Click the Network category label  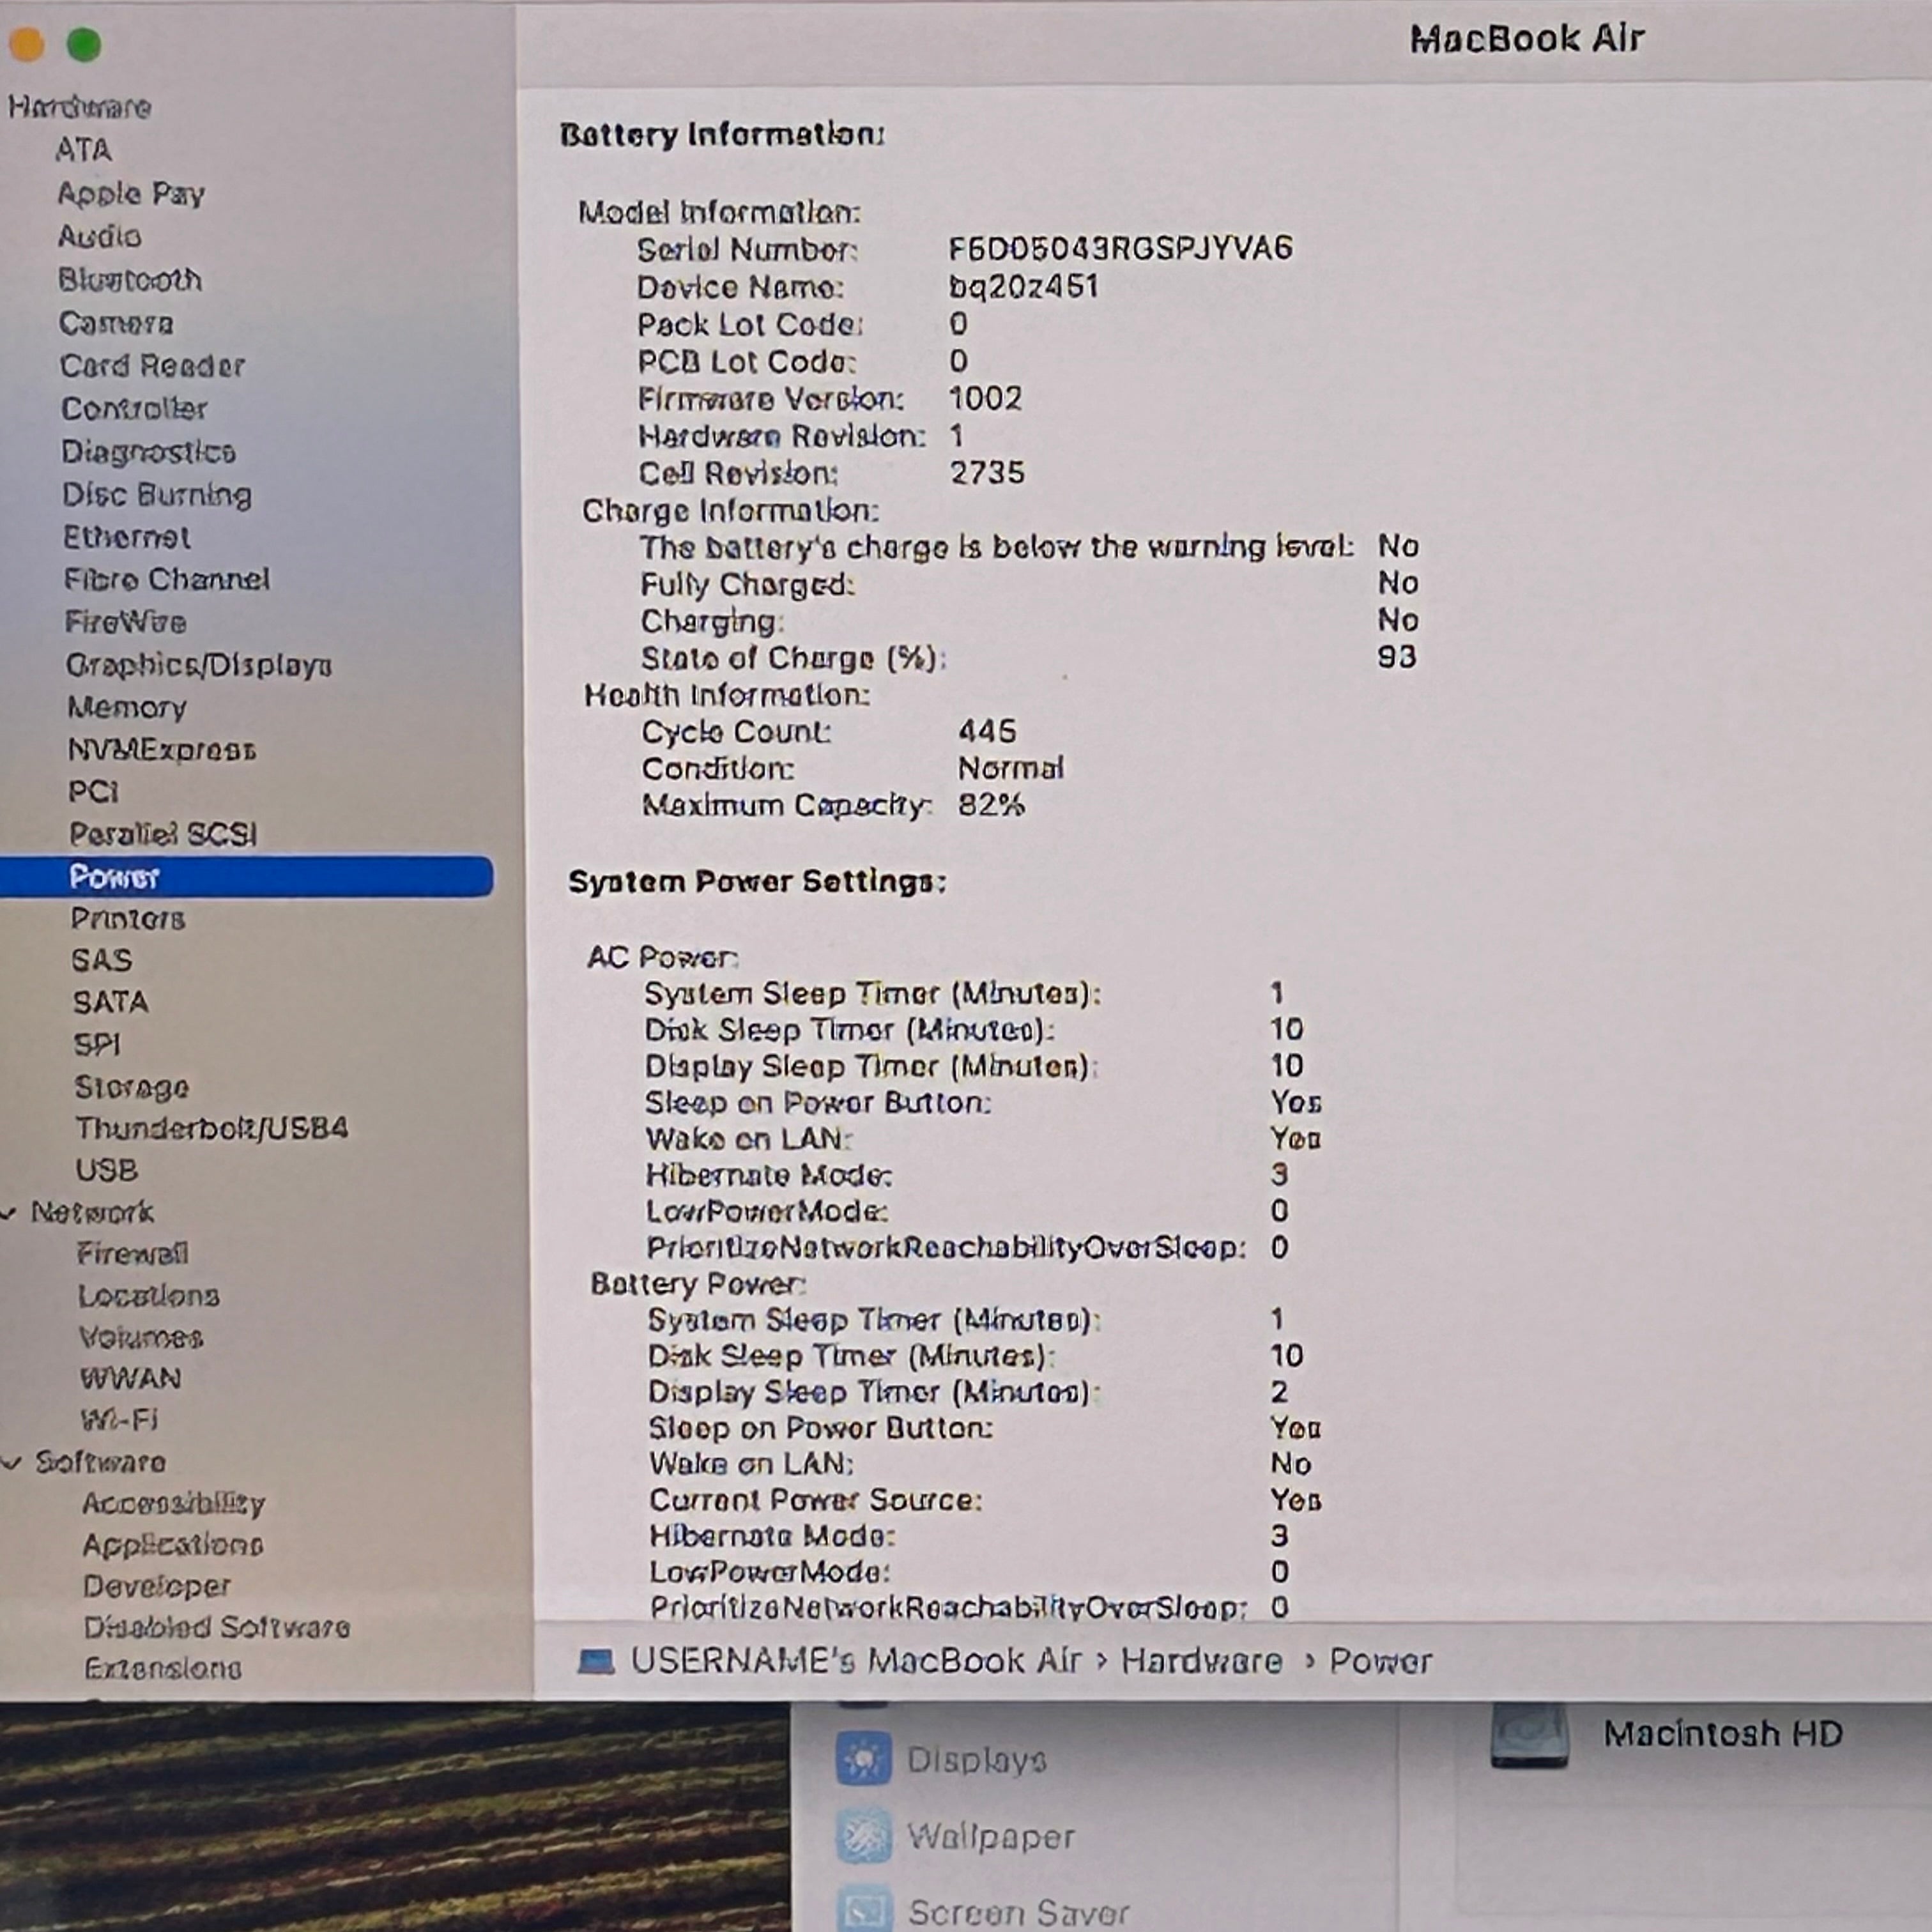coord(92,1212)
